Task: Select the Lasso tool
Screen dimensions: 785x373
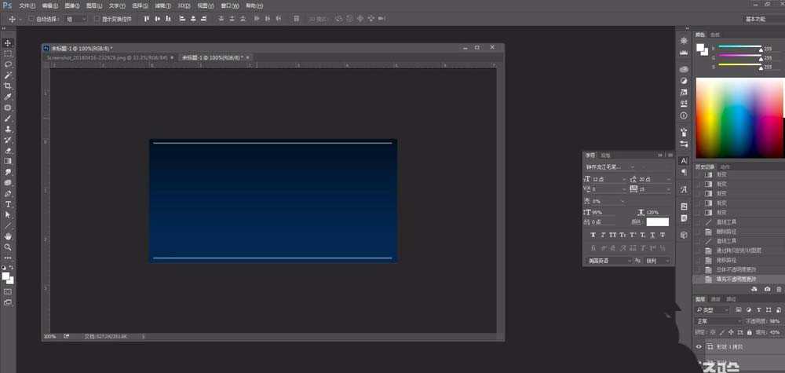Action: point(8,64)
